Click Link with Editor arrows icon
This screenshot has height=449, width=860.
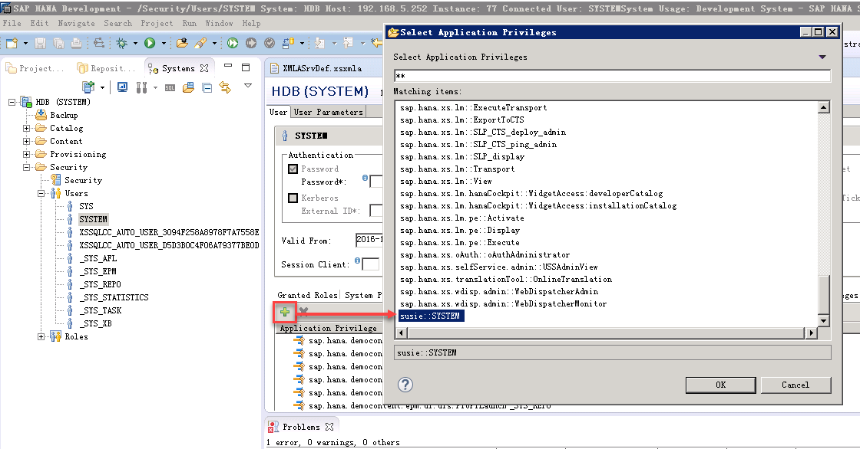225,88
